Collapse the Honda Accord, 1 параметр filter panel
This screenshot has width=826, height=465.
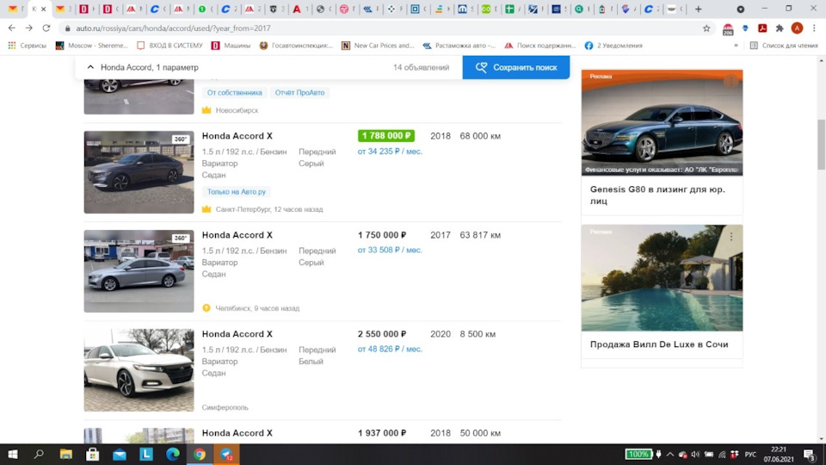pos(90,67)
